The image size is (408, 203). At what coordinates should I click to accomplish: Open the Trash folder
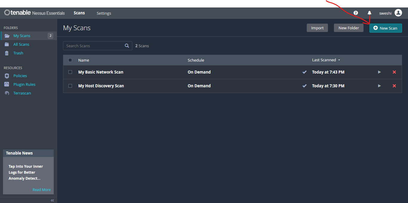[18, 53]
